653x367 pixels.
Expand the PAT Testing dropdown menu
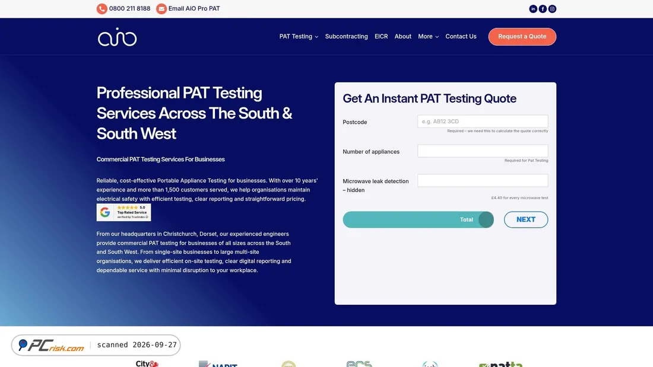point(299,37)
